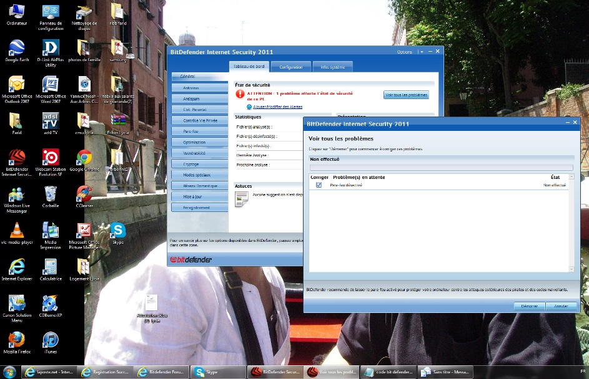The height and width of the screenshot is (379, 589).
Task: Open Webcam Station Evolution SE icon
Action: pyautogui.click(x=51, y=162)
